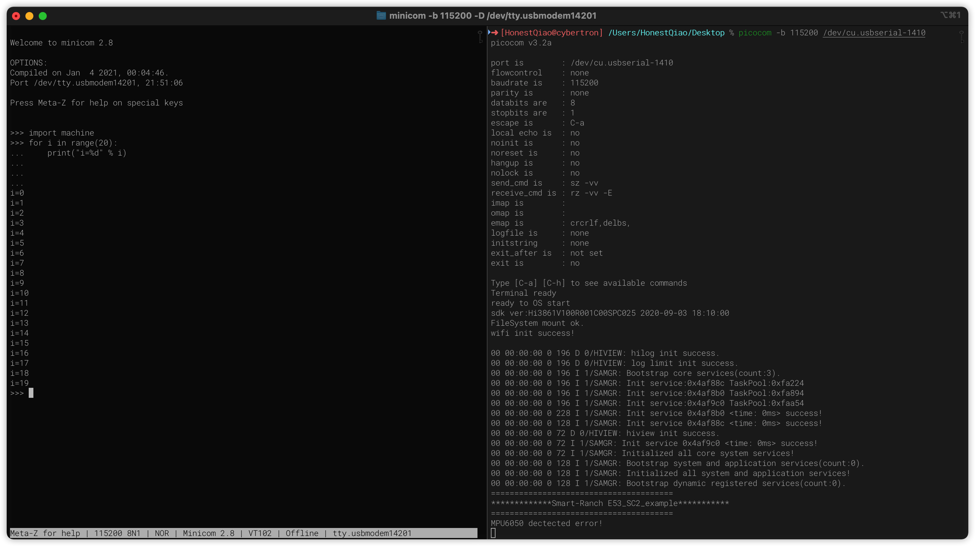Click '[HonestQiao@cybertron]' prompt text

tap(552, 33)
